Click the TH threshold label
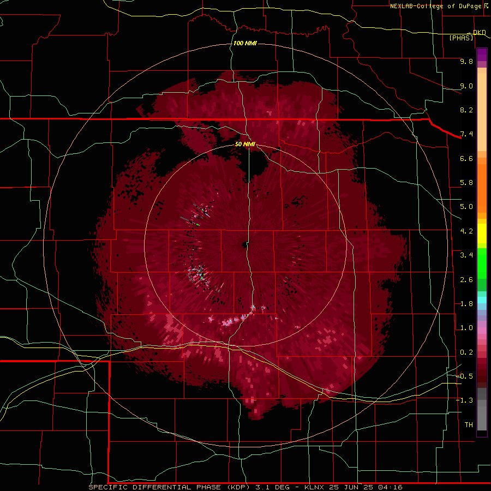The image size is (491, 491). [469, 425]
